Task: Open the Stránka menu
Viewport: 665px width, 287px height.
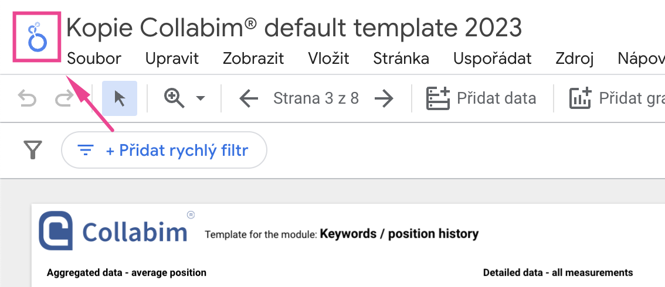Action: [401, 59]
